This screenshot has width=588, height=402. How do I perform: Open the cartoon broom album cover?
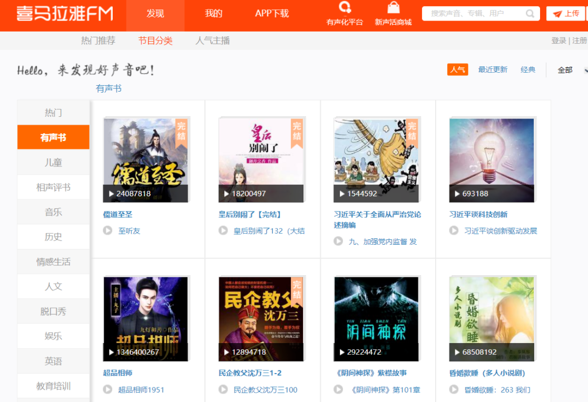coord(376,160)
